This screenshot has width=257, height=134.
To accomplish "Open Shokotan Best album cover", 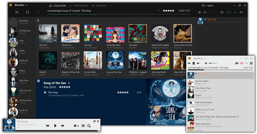I will point(115,35).
